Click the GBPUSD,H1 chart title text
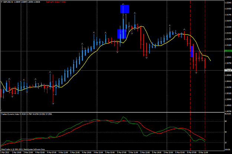The width and height of the screenshot is (232, 154). click(8, 2)
